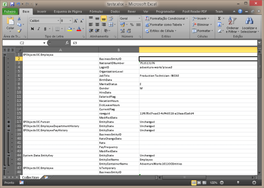Click the Cut scissors icon
Screen dimensions: 264x188
click(19, 19)
